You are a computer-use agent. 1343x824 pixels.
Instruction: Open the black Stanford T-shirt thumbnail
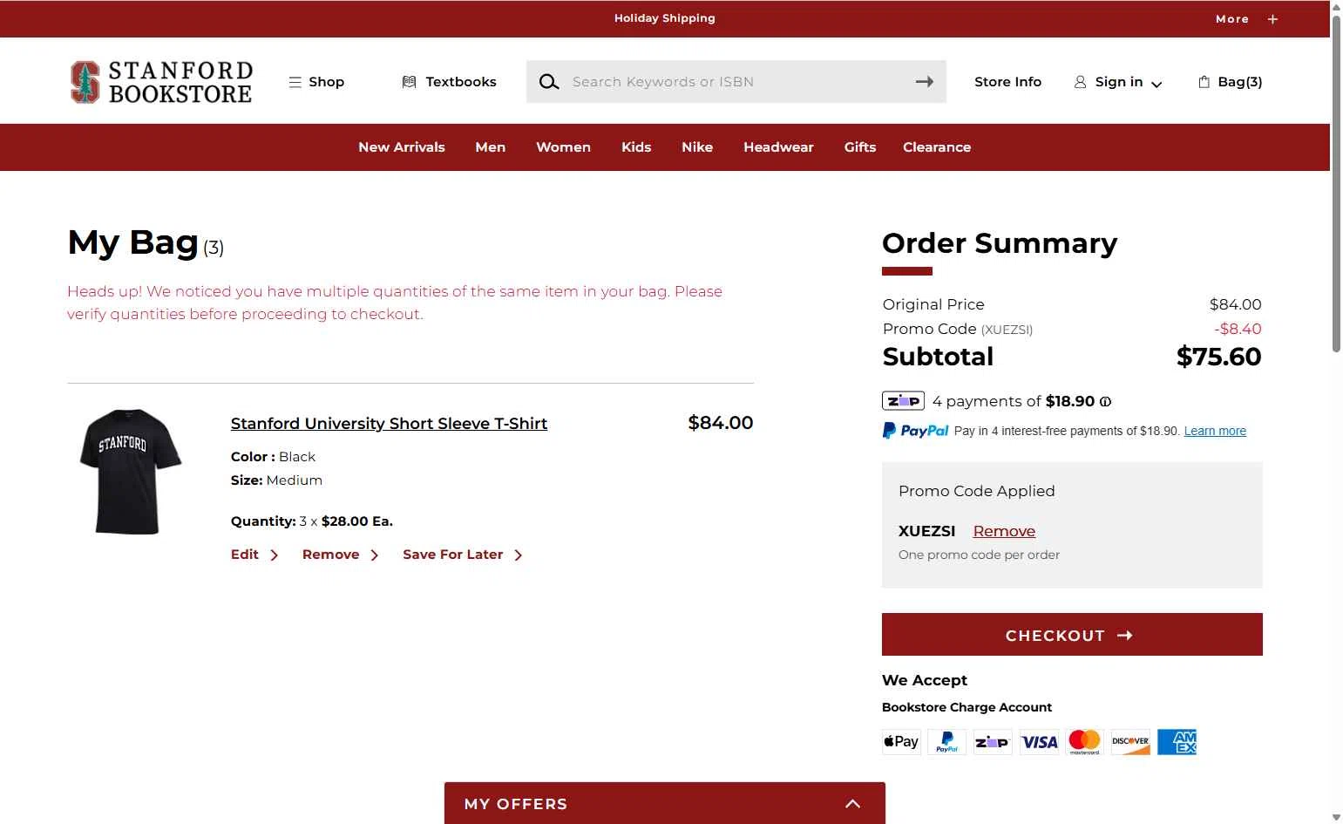131,472
